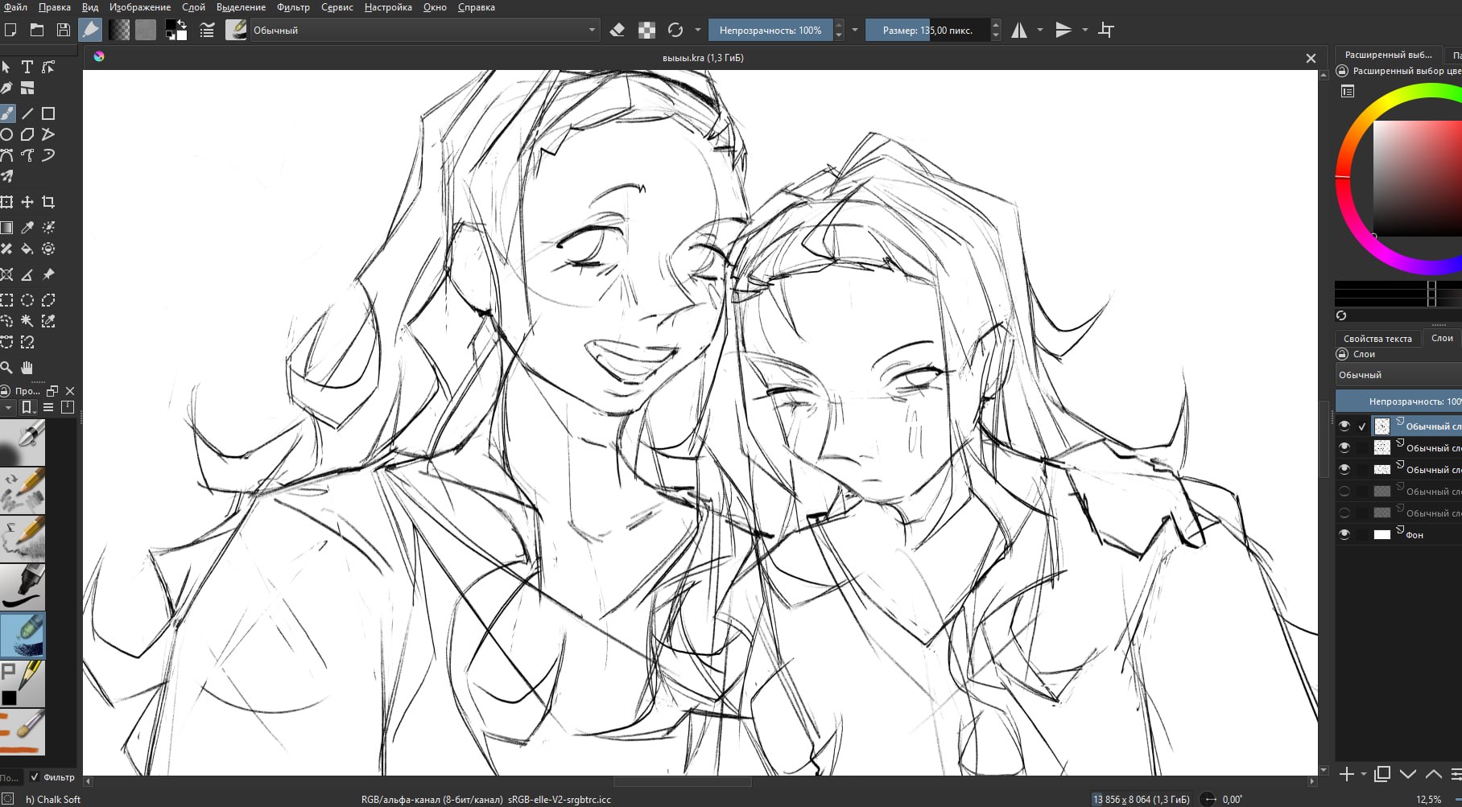The height and width of the screenshot is (807, 1462).
Task: Swap foreground and background colors
Action: (x=183, y=23)
